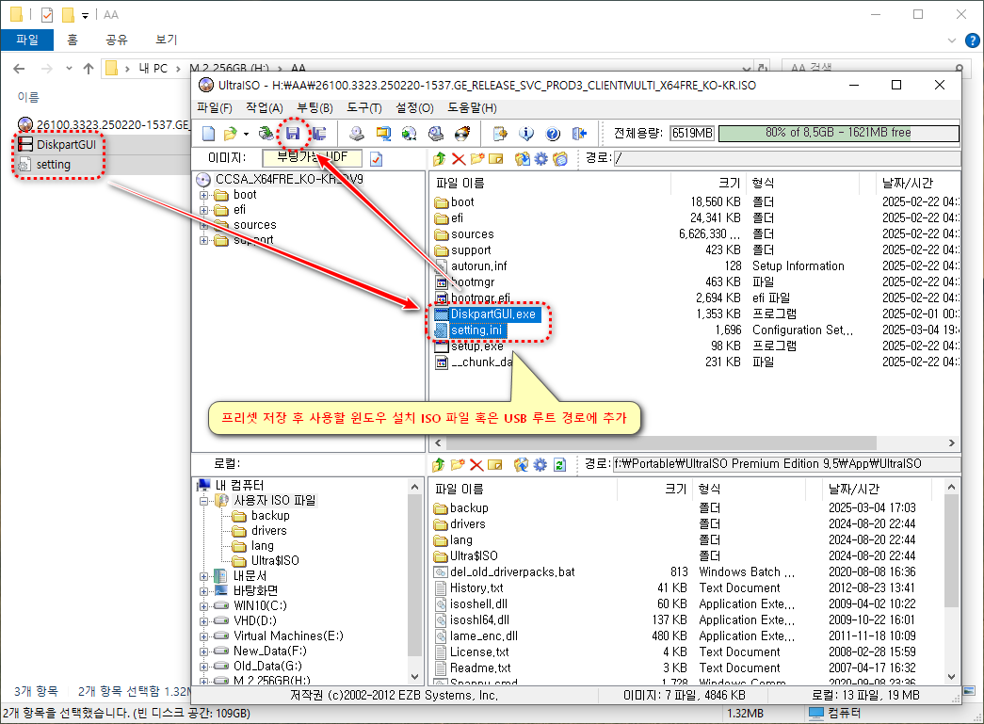Screen dimensions: 984x724
Task: Click the red X delete icon in local pane
Action: [x=476, y=464]
